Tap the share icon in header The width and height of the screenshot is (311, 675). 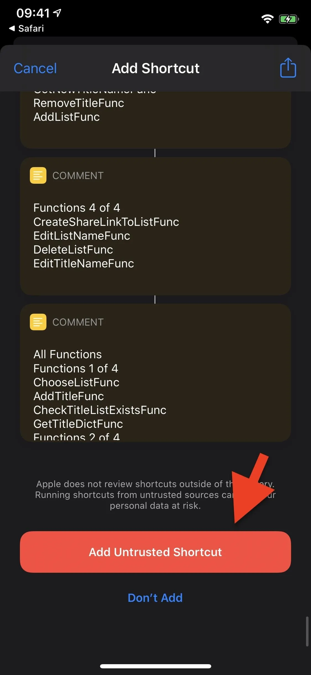coord(288,68)
